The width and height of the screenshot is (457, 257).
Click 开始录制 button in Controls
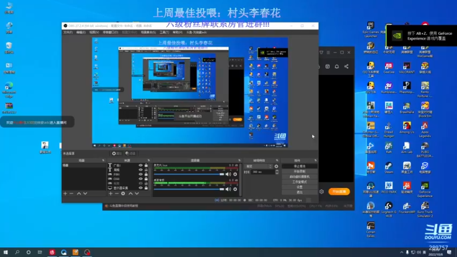[299, 171]
